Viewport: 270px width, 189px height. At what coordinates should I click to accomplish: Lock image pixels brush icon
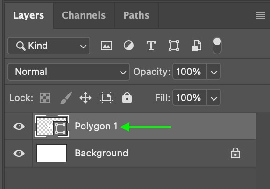[x=66, y=98]
